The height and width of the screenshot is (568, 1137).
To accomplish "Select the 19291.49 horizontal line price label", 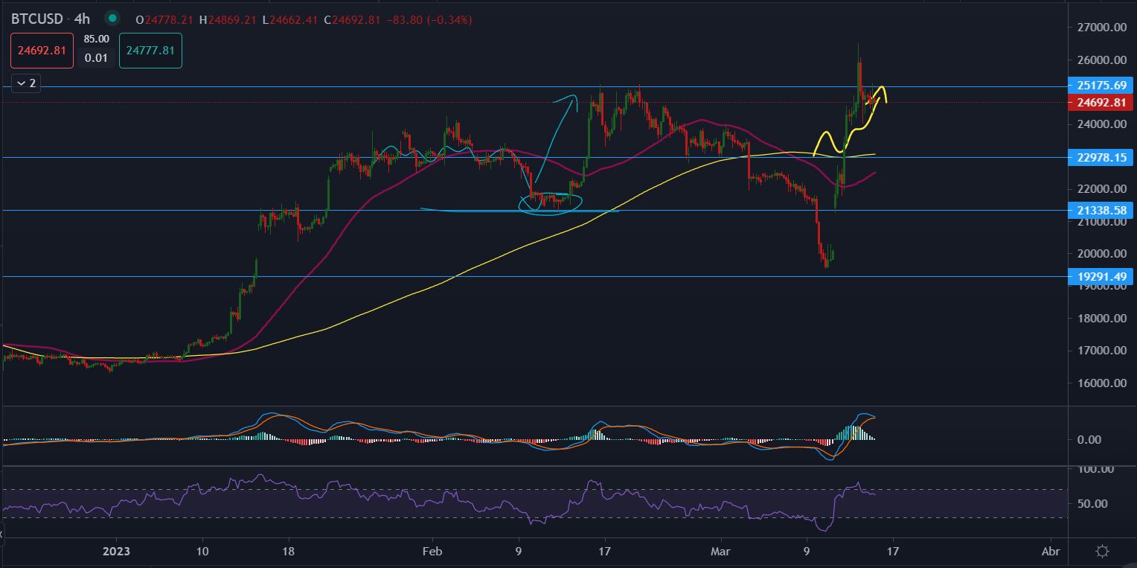I will tap(1101, 277).
